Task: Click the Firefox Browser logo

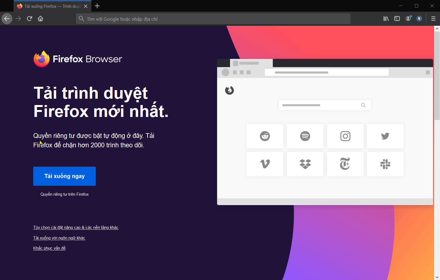Action: tap(78, 59)
